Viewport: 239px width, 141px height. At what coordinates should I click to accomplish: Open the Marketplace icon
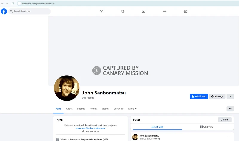point(165,11)
